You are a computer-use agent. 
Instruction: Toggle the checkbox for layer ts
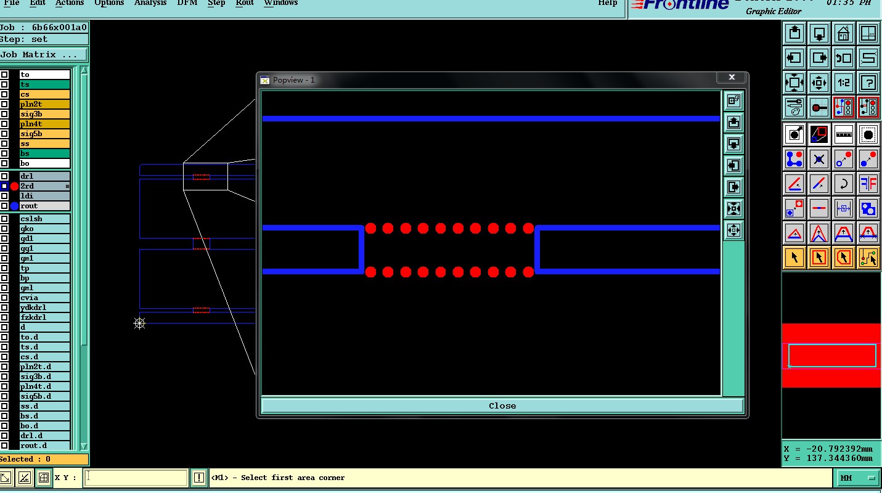pos(4,84)
